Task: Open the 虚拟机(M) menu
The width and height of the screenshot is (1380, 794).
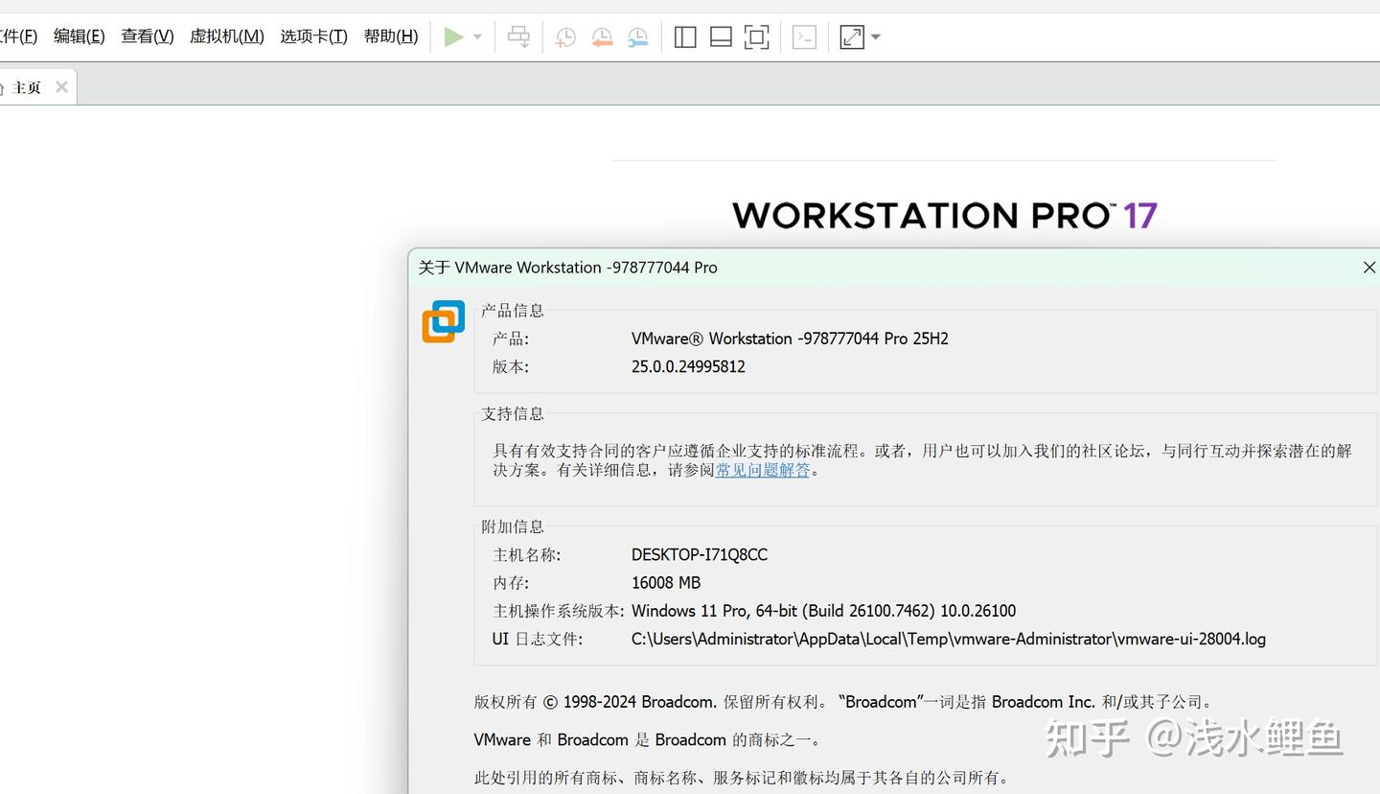Action: pos(226,35)
